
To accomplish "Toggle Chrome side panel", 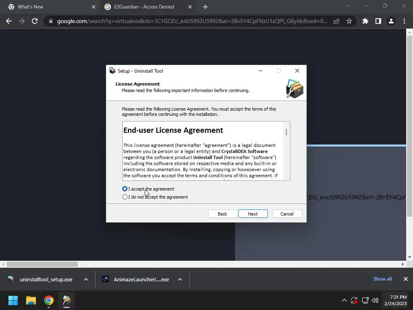I will 378,21.
